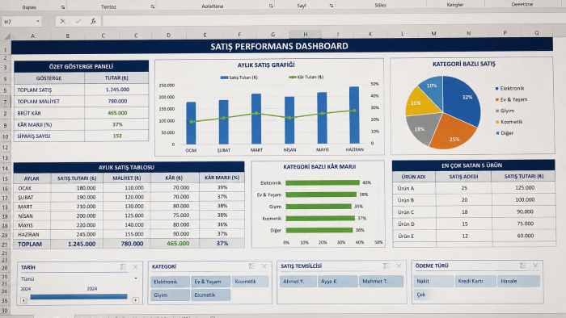Toggle multi-select in the SATIŞ TEMSİLCİSİ slicer

[386, 266]
